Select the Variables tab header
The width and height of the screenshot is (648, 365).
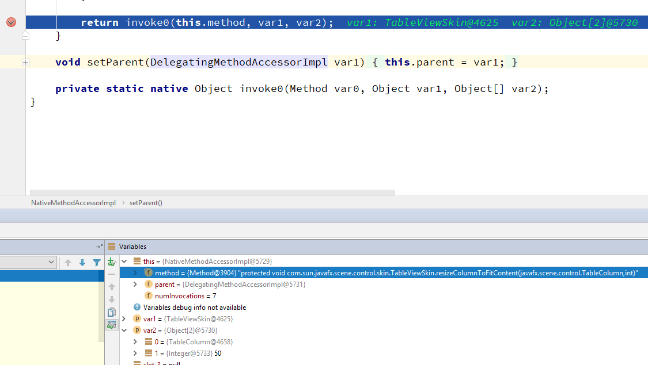pos(134,247)
